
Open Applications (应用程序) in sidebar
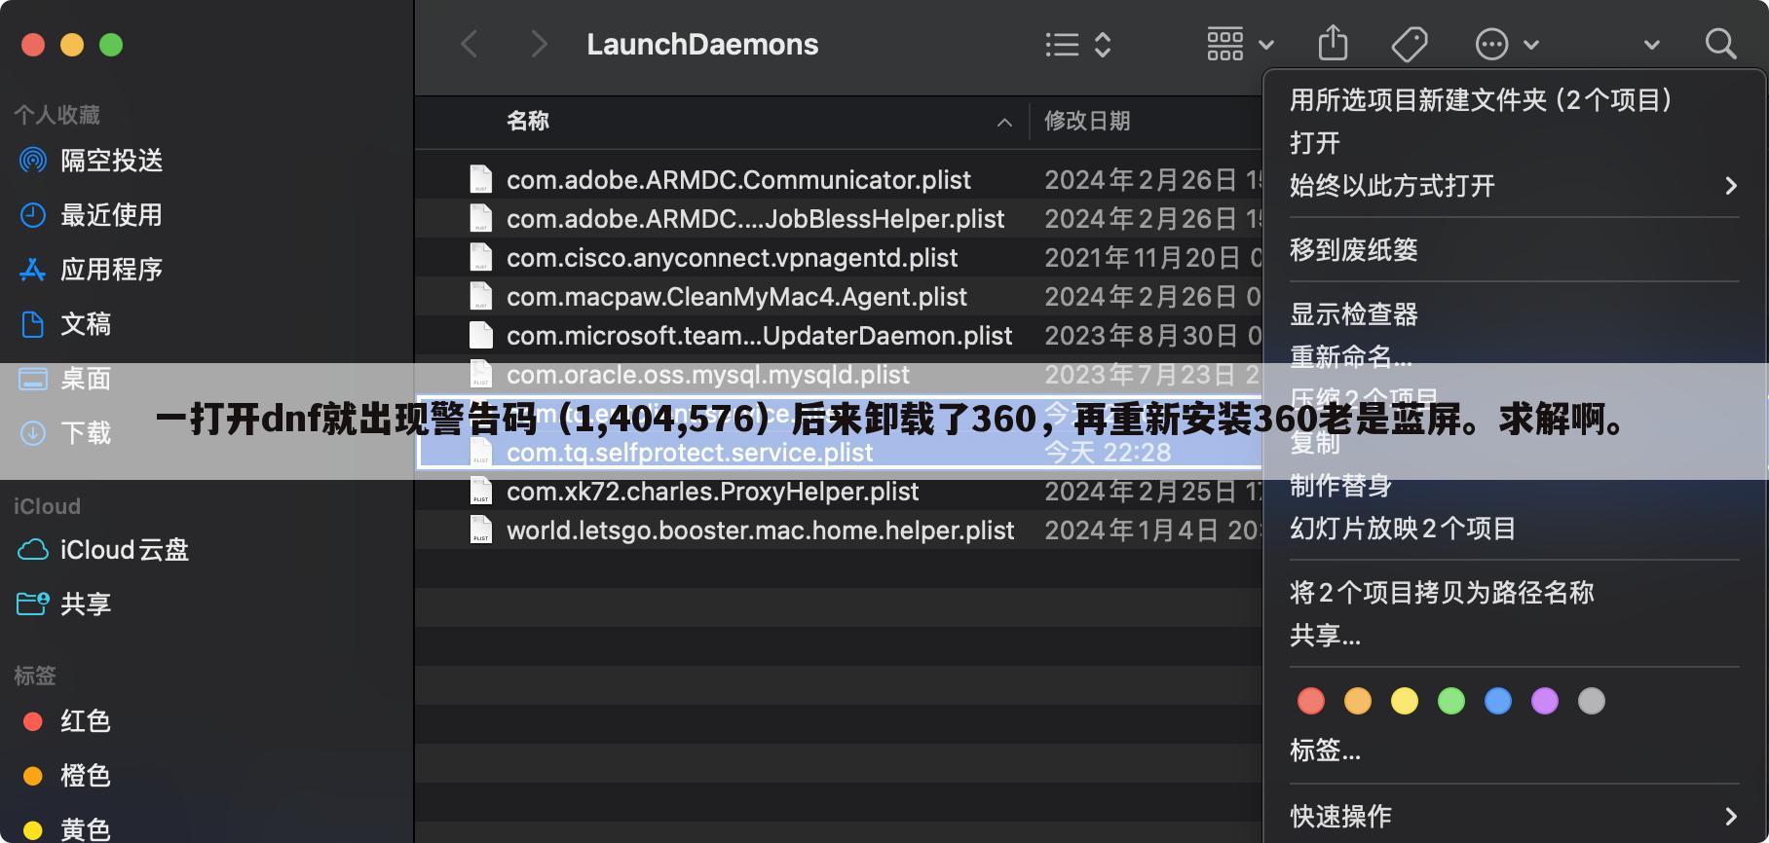click(x=92, y=270)
